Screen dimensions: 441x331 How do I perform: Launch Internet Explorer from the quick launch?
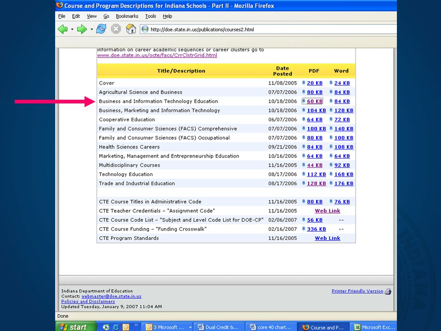pyautogui.click(x=116, y=327)
